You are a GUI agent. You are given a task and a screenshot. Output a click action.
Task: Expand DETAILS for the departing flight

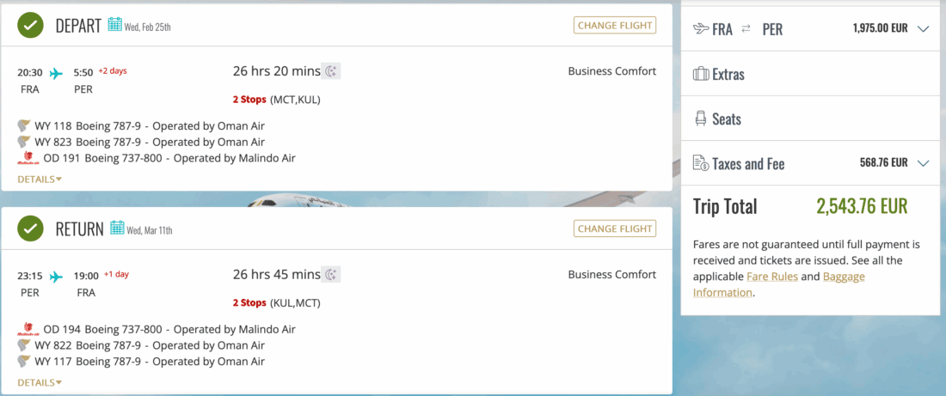tap(40, 180)
